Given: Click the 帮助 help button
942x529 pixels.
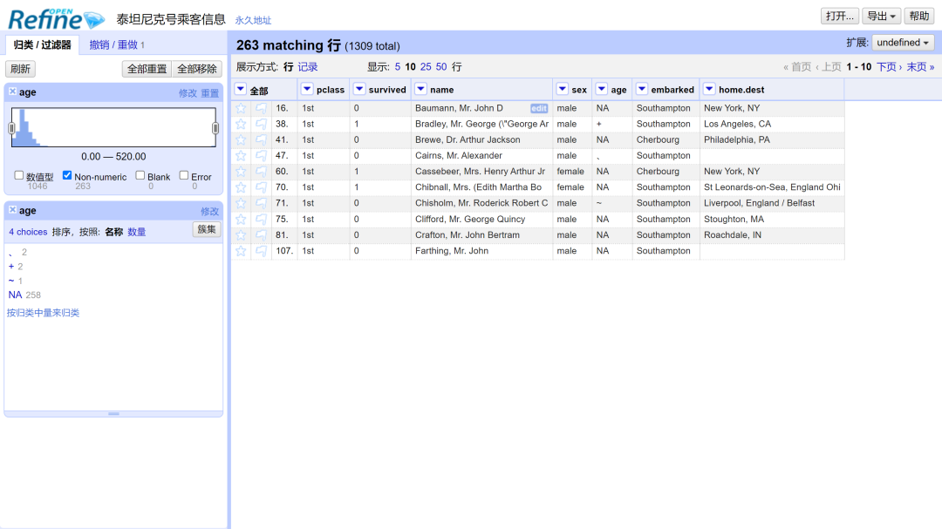Looking at the screenshot, I should point(919,17).
